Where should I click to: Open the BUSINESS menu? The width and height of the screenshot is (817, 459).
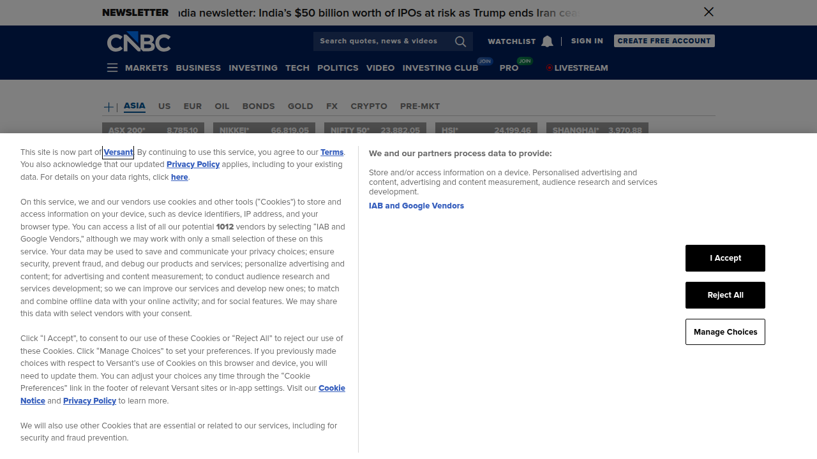click(199, 68)
